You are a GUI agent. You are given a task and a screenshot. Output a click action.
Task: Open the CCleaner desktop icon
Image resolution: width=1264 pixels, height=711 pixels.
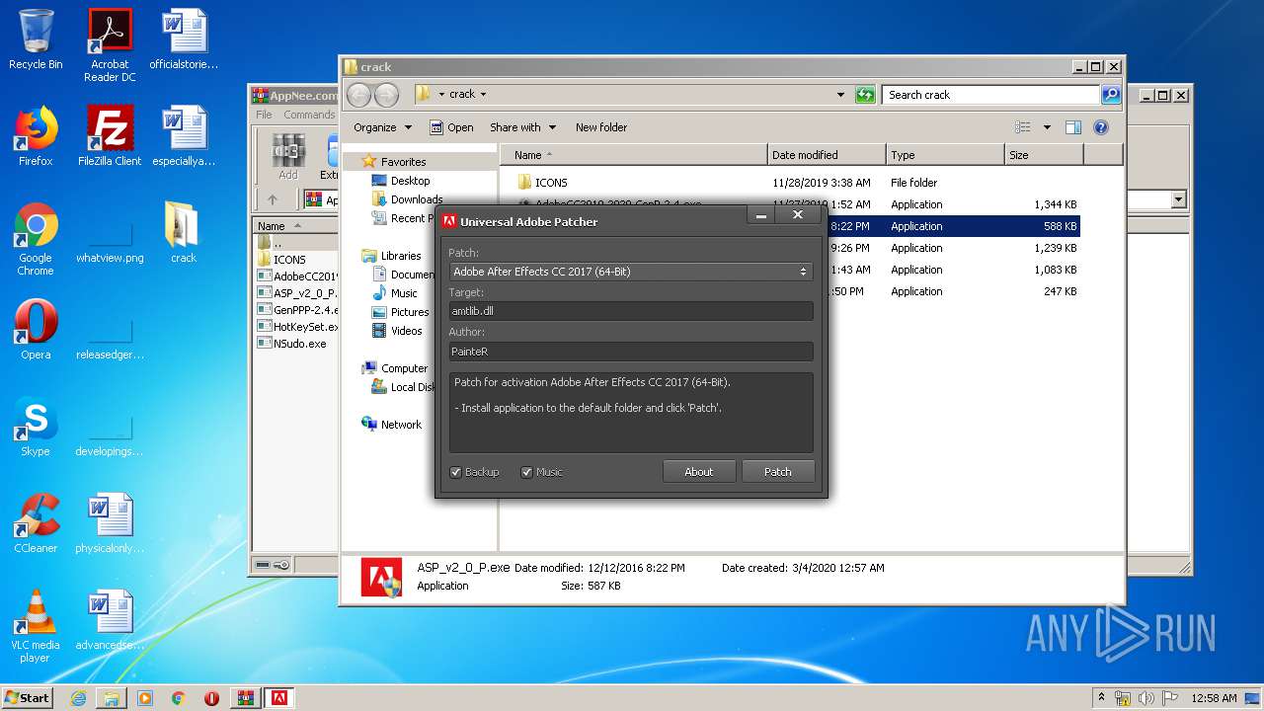click(36, 523)
